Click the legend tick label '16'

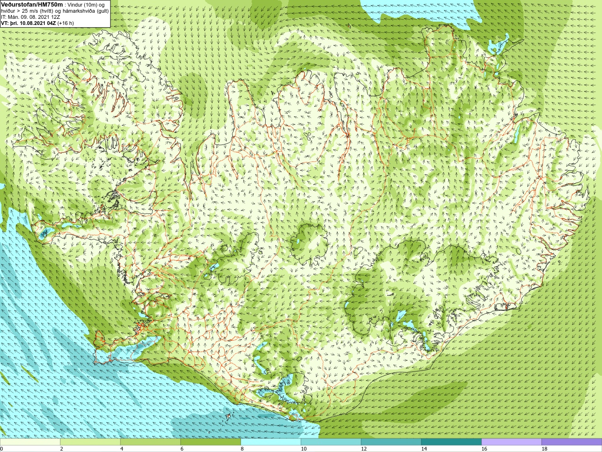click(484, 449)
